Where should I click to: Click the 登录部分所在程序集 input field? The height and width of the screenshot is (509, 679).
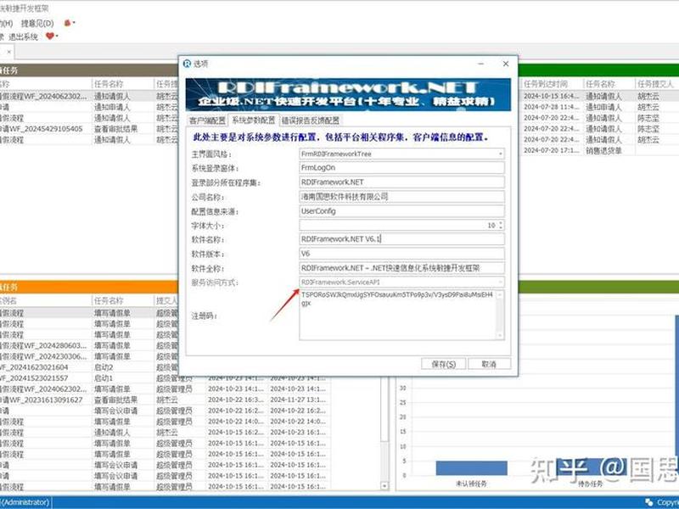[401, 182]
